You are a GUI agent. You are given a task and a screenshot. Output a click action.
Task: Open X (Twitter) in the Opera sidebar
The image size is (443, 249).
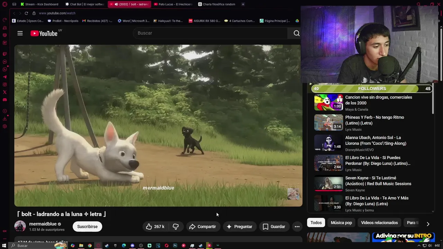tap(4, 92)
